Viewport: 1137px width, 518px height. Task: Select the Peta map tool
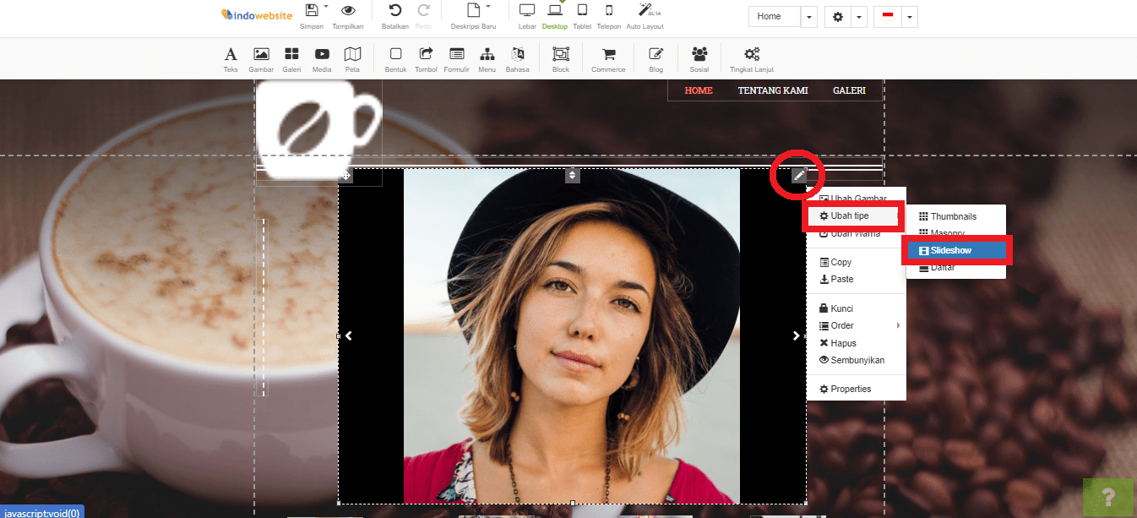(x=352, y=57)
